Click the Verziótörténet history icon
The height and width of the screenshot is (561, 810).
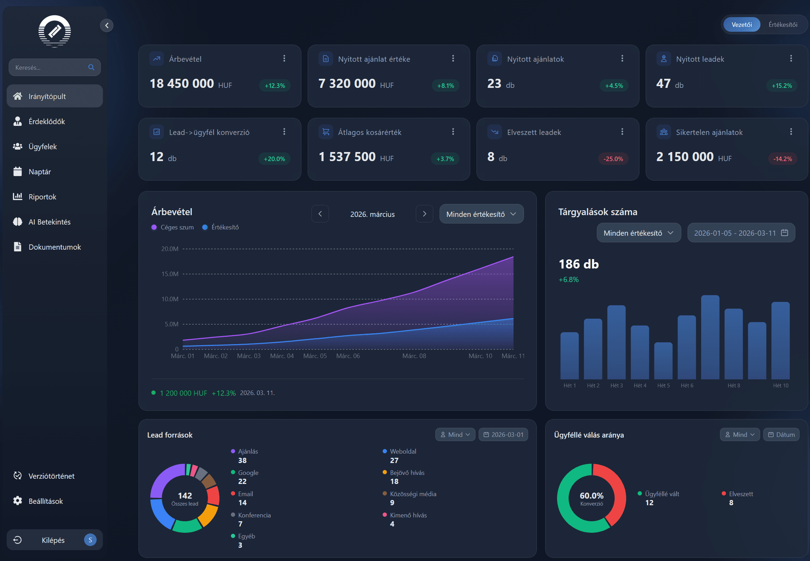coord(17,476)
